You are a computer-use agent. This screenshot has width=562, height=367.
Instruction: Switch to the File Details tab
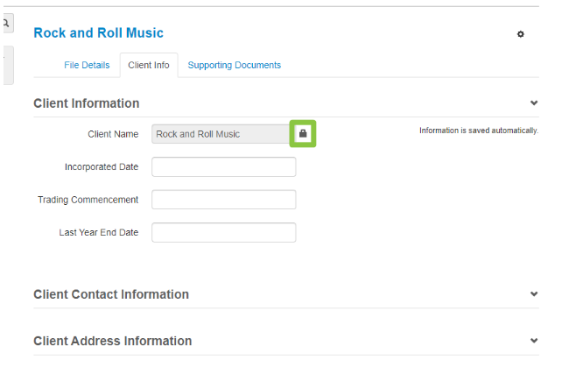point(87,65)
